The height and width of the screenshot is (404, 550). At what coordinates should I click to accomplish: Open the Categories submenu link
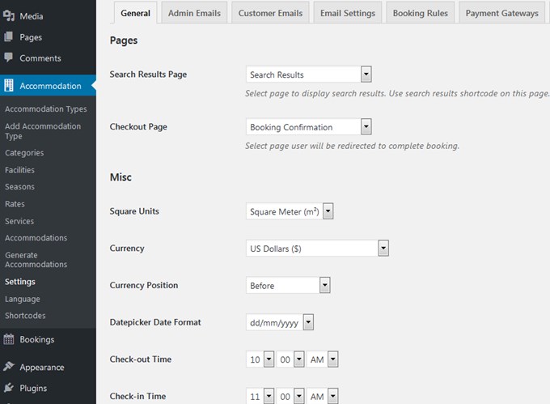tap(24, 153)
